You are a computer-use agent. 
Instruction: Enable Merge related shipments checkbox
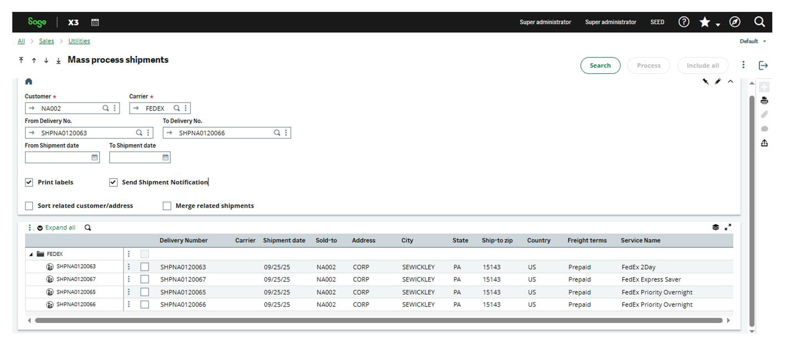point(167,206)
